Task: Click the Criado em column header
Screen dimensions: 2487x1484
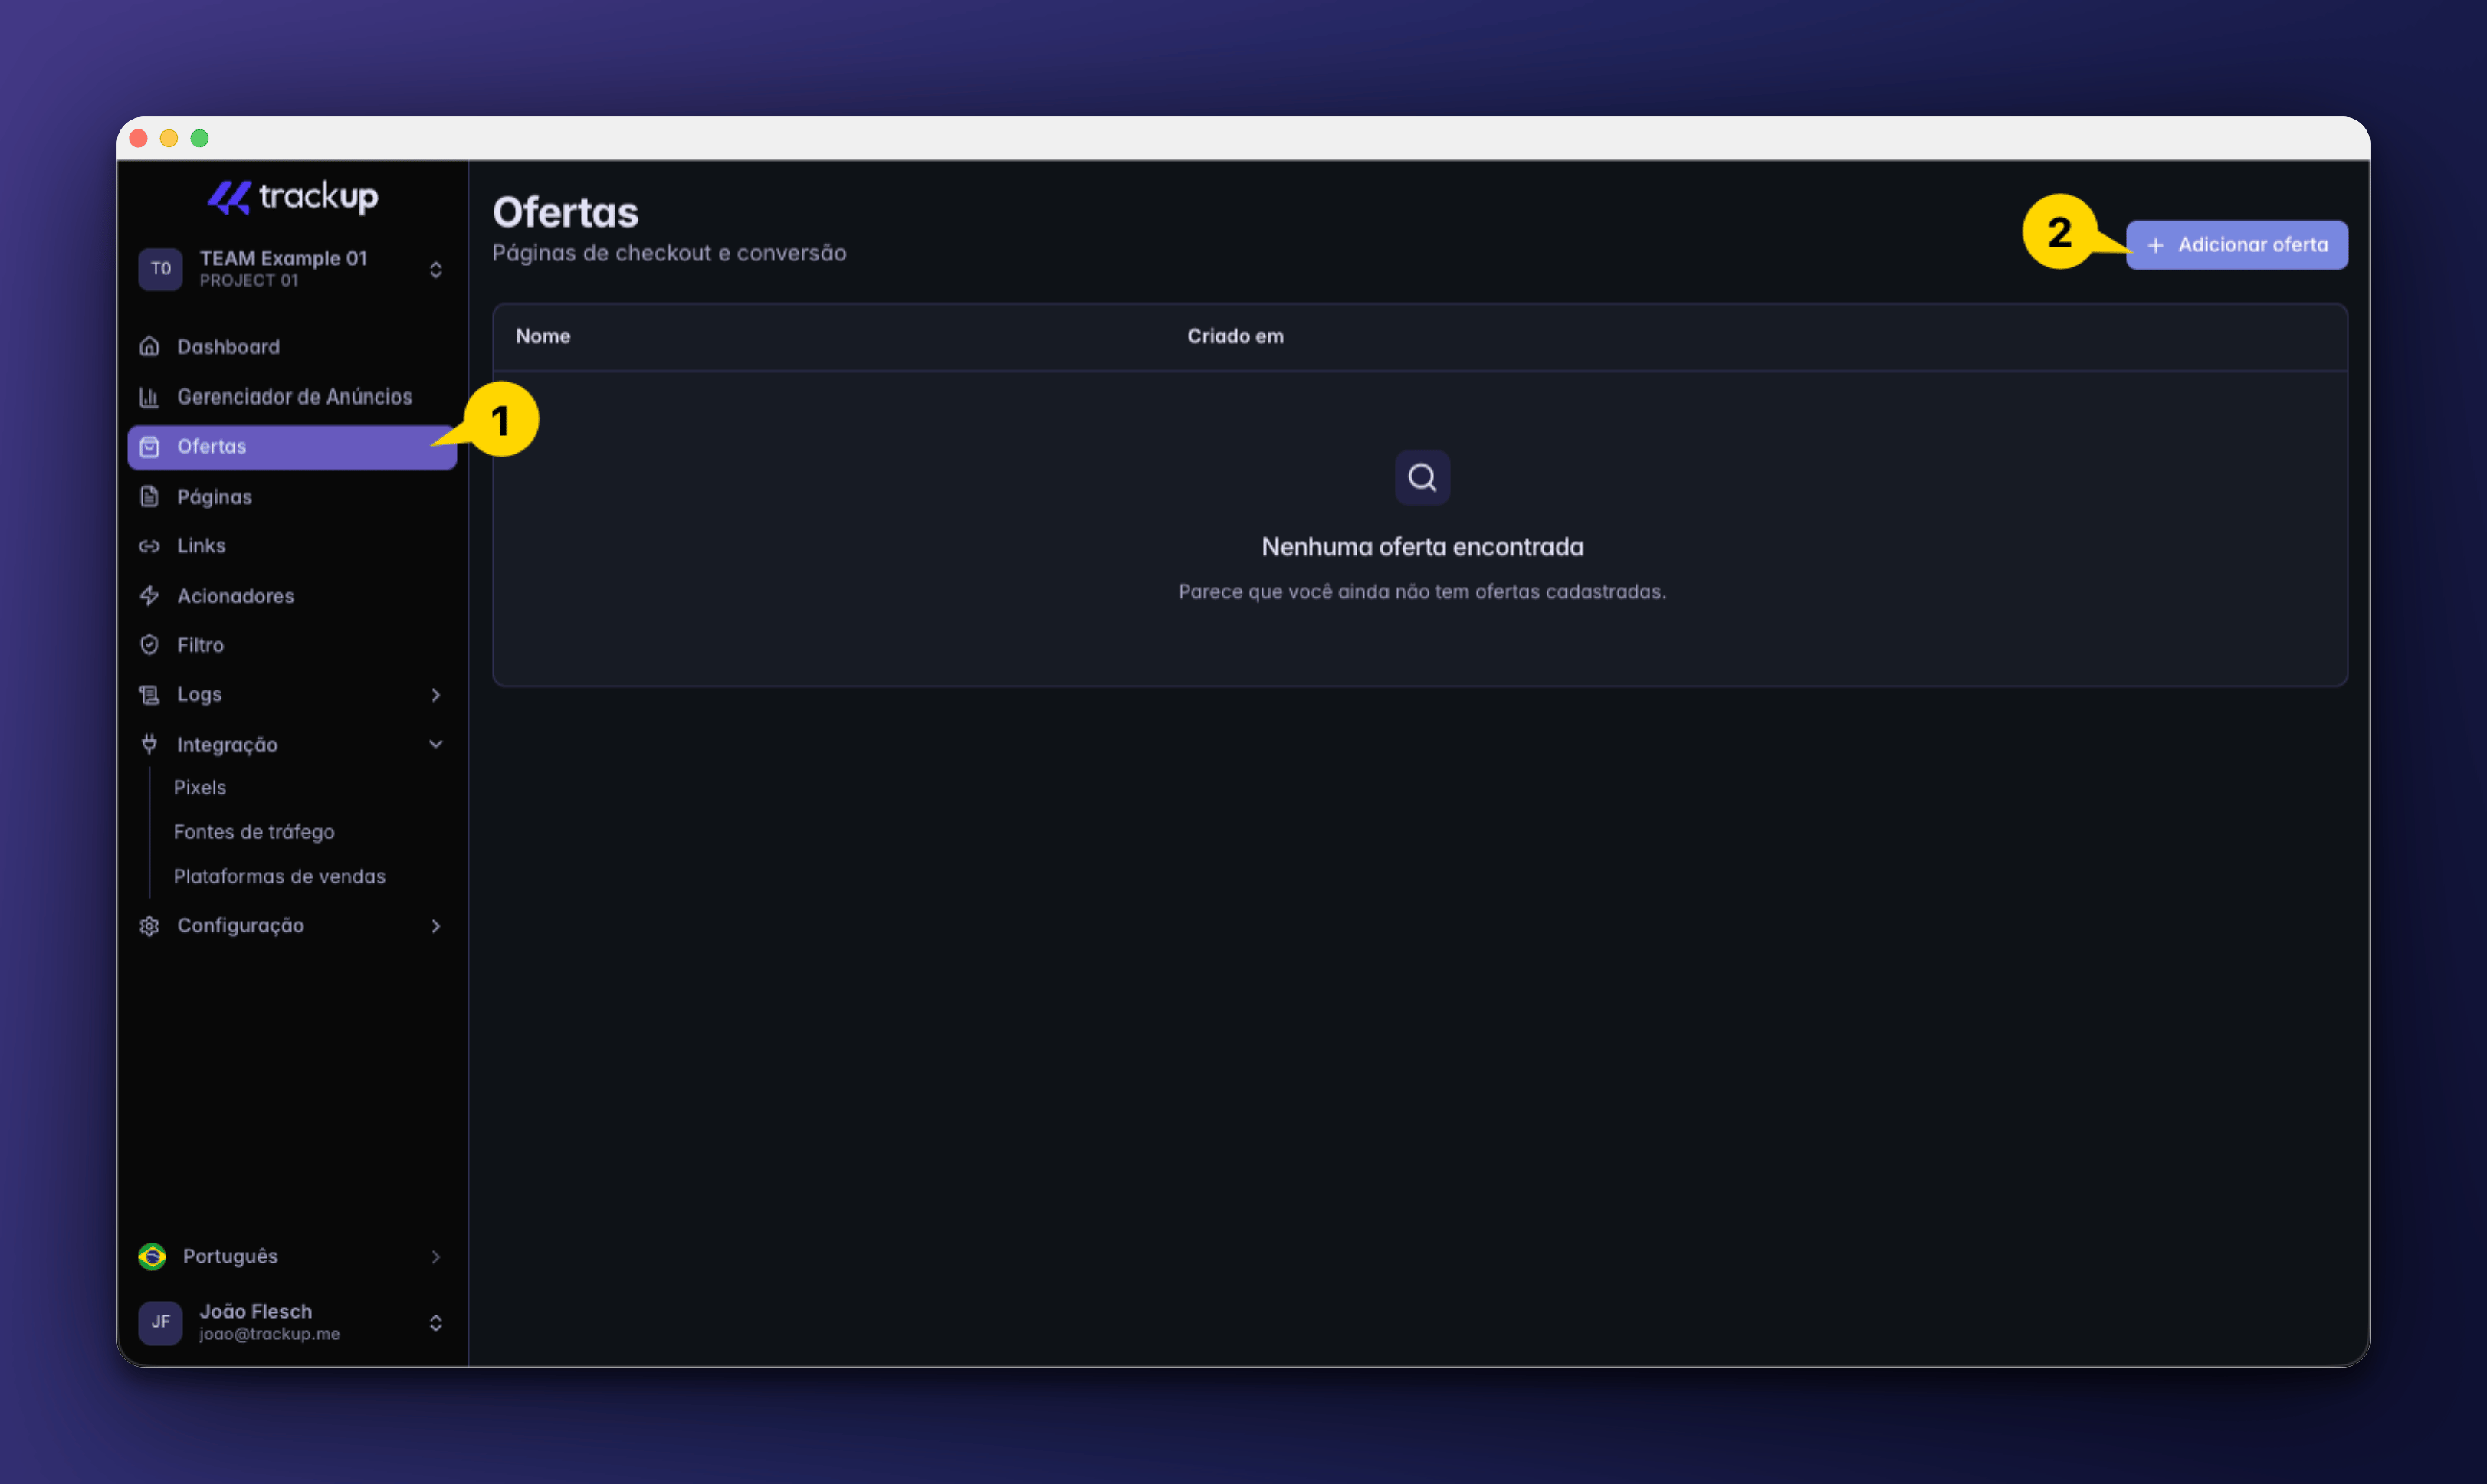Action: pyautogui.click(x=1235, y=337)
